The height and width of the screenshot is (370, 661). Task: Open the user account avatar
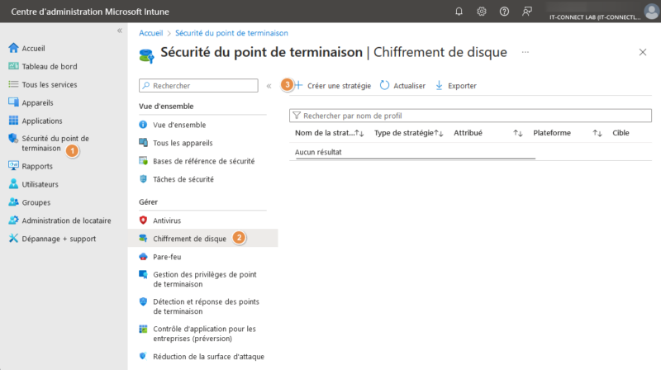coord(651,12)
